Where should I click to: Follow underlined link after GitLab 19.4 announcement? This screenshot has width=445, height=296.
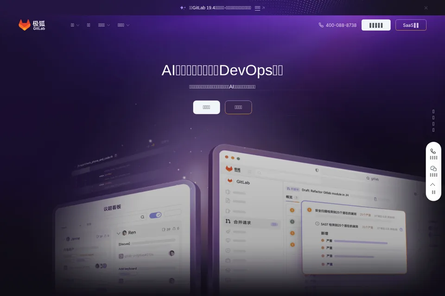tap(257, 8)
